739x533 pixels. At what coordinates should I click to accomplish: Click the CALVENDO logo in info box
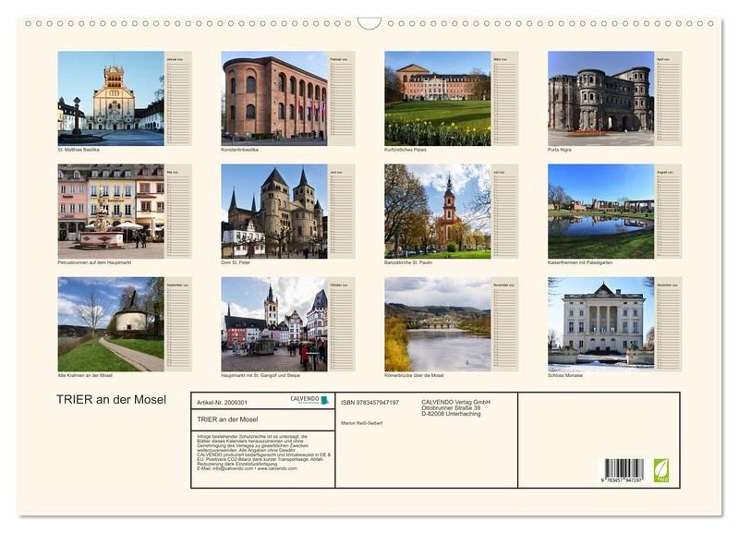point(309,400)
